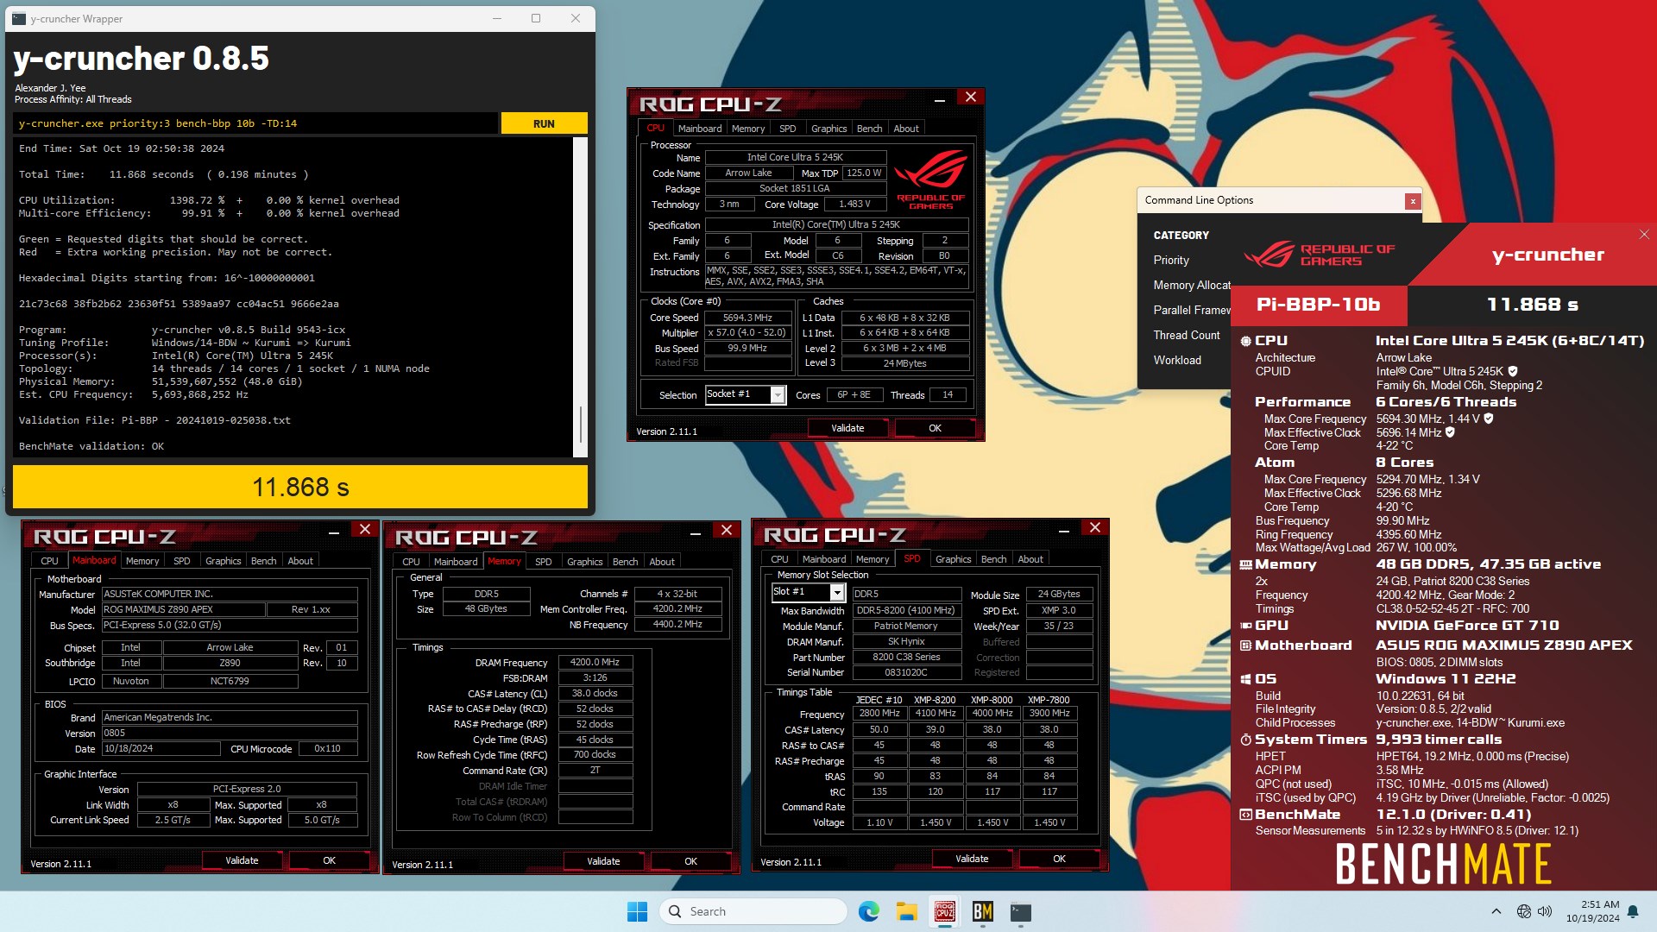1657x932 pixels.
Task: Click OK in the CPU tab CPU-Z window
Action: 936,428
